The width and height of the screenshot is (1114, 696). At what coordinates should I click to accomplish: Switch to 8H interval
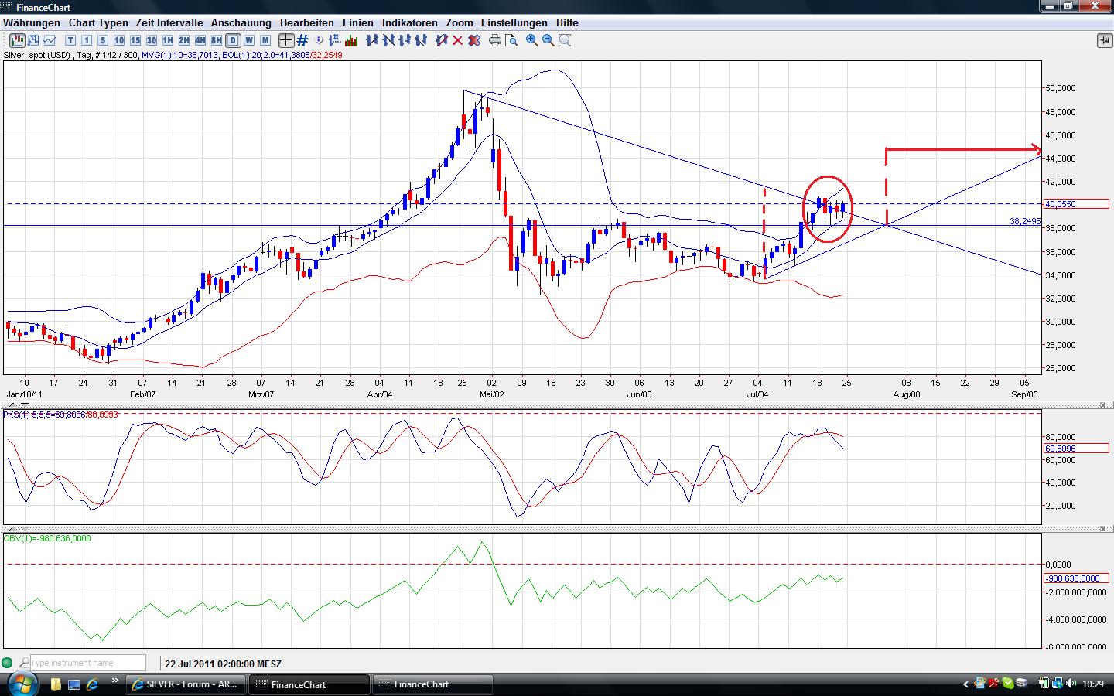(x=217, y=40)
